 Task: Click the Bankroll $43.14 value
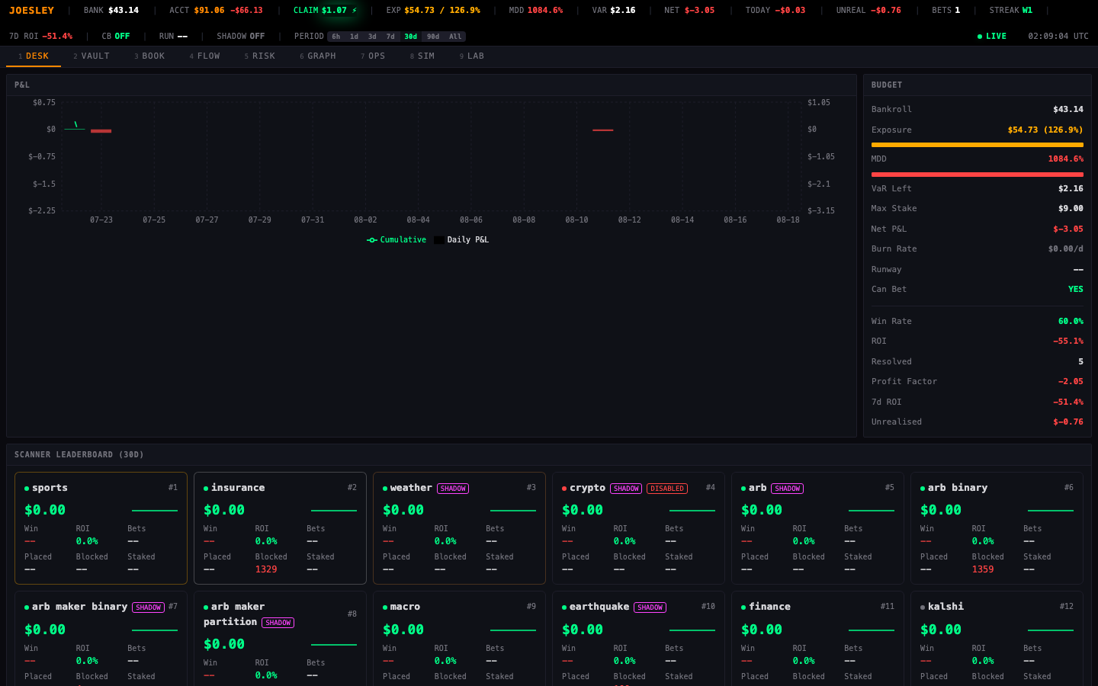1067,110
